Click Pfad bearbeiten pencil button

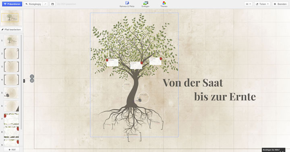coord(11,29)
